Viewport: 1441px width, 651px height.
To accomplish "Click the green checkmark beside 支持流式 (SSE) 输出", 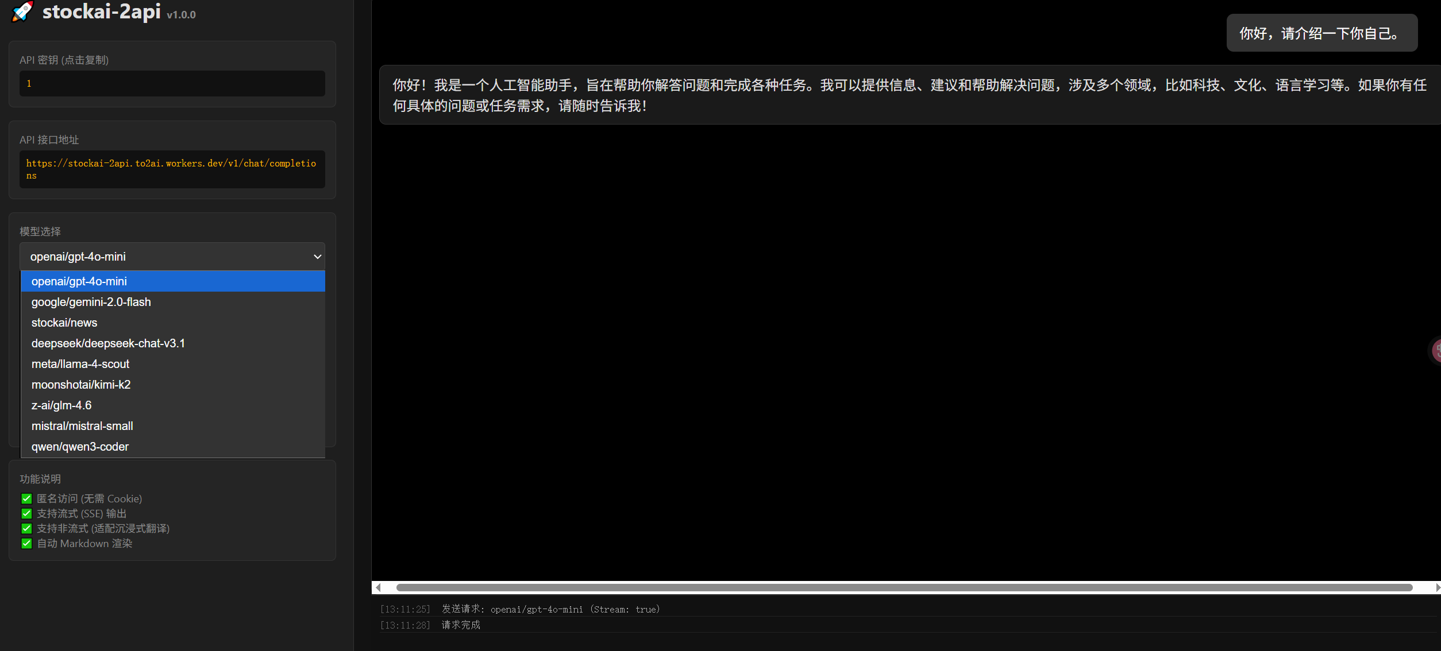I will click(x=26, y=513).
